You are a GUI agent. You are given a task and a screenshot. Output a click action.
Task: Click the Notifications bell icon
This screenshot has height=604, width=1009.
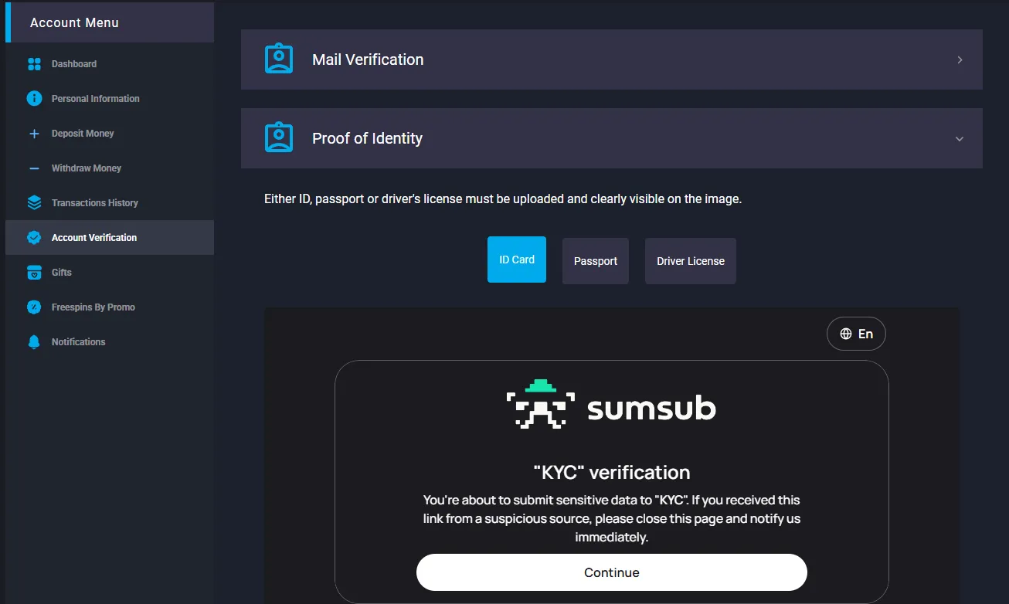(x=34, y=342)
